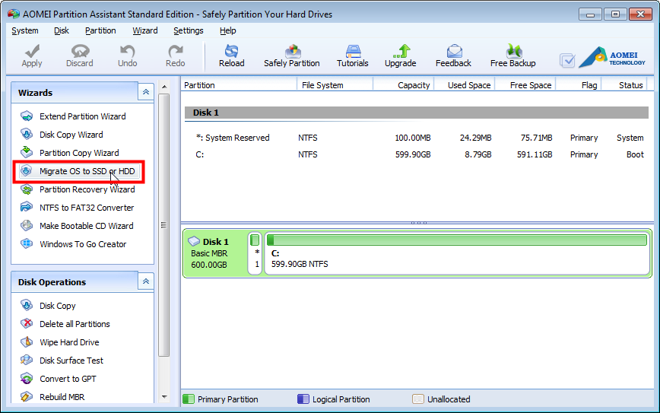
Task: Open the System menu
Action: tap(25, 30)
